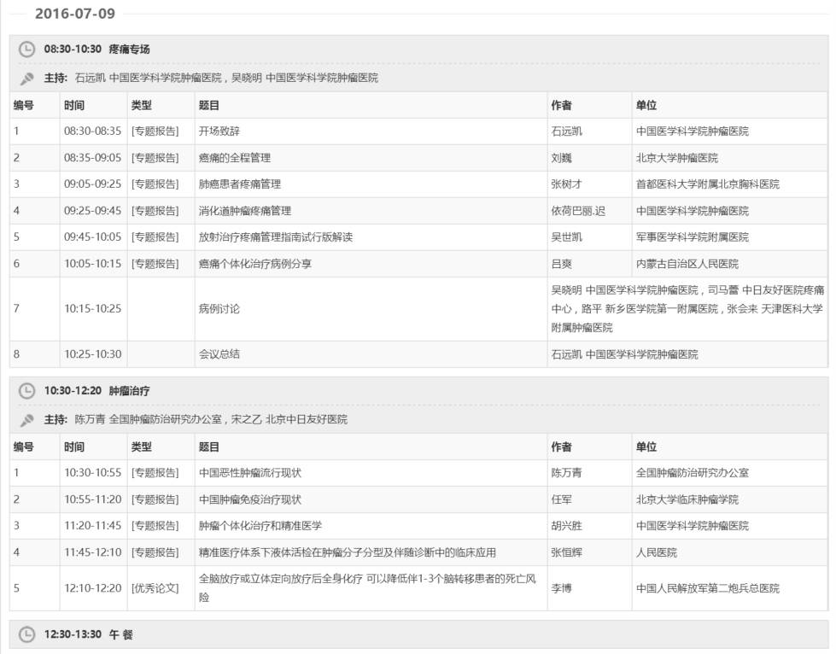Select the 12:30-13:30 午餐 row
Viewport: 836px width, 654px height.
(418, 634)
